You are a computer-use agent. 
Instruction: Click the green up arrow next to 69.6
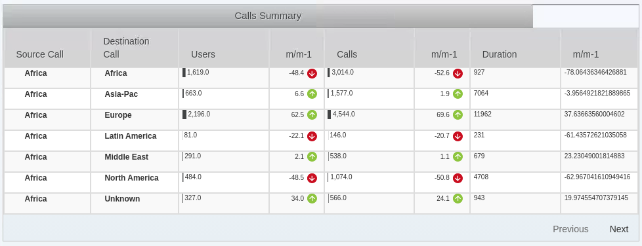458,115
